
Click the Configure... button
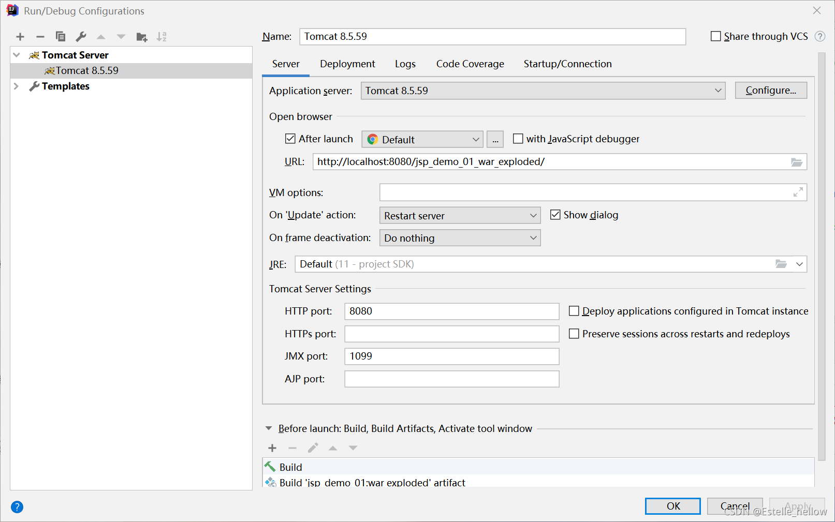pos(771,91)
